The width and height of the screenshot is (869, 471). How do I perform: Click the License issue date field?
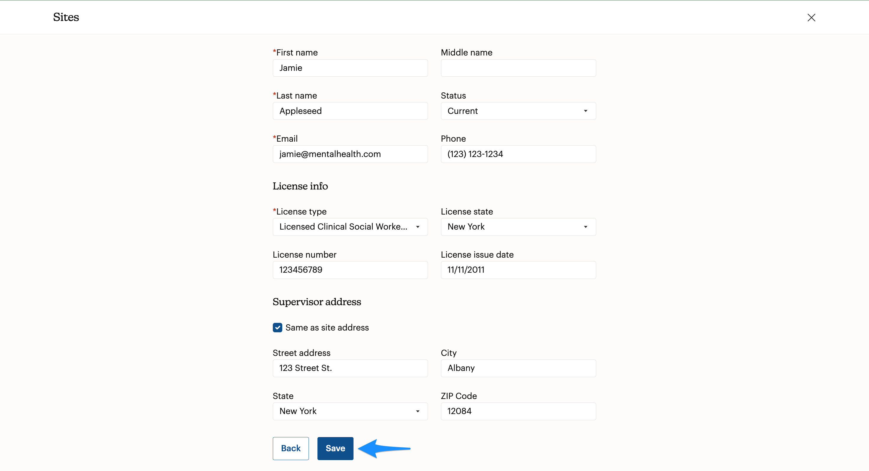tap(518, 270)
